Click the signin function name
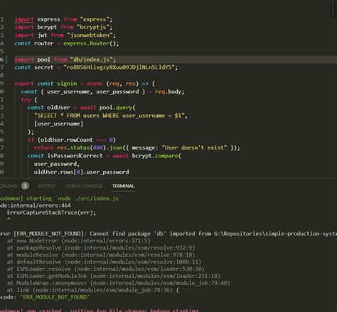The height and width of the screenshot is (312, 337). pos(67,84)
